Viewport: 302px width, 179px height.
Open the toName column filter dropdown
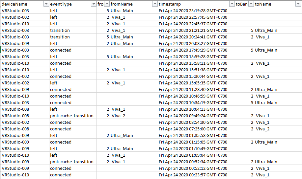pos(298,4)
